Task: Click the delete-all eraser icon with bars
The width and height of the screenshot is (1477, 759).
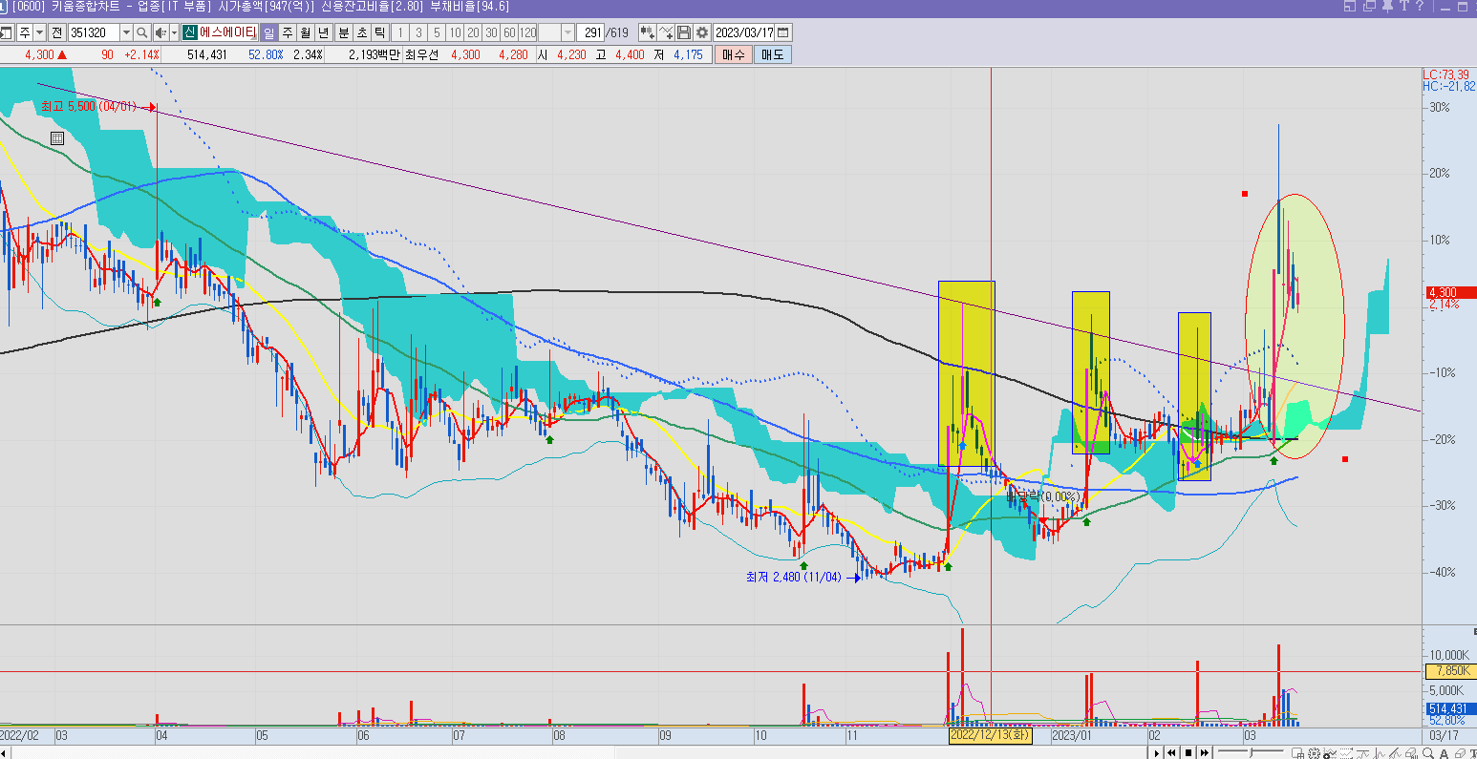Action: (x=1411, y=752)
